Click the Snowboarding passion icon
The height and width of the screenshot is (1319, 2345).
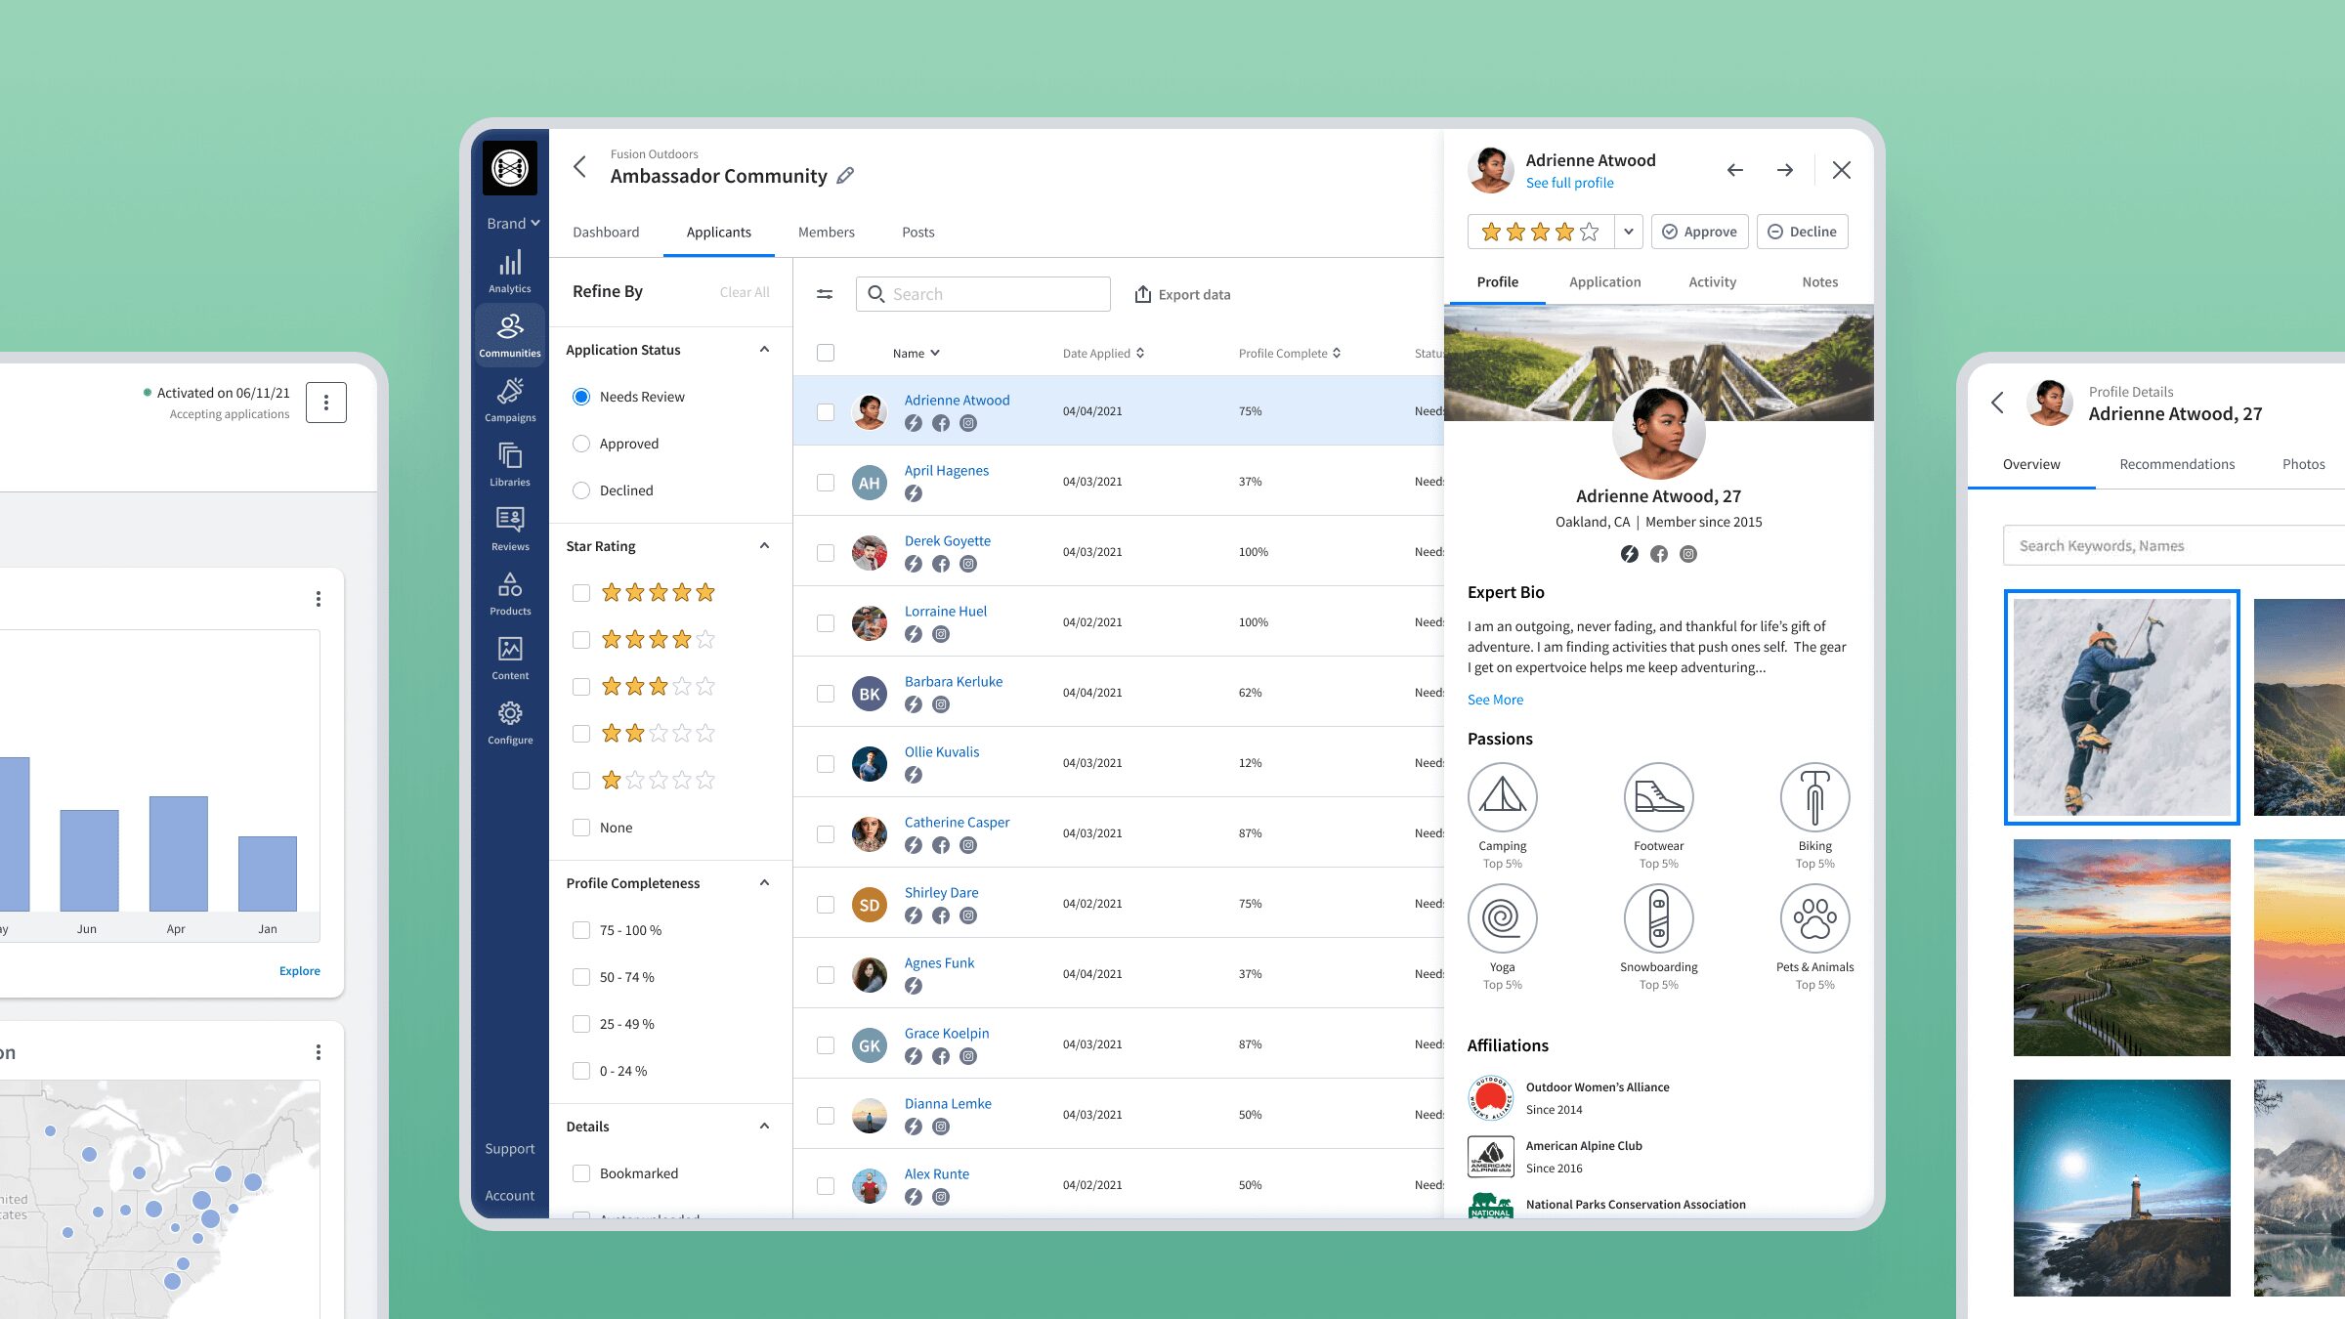coord(1659,918)
